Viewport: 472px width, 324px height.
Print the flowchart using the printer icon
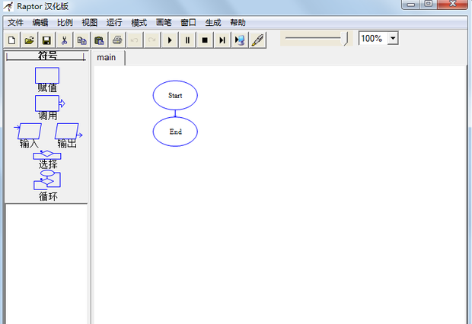tap(116, 40)
